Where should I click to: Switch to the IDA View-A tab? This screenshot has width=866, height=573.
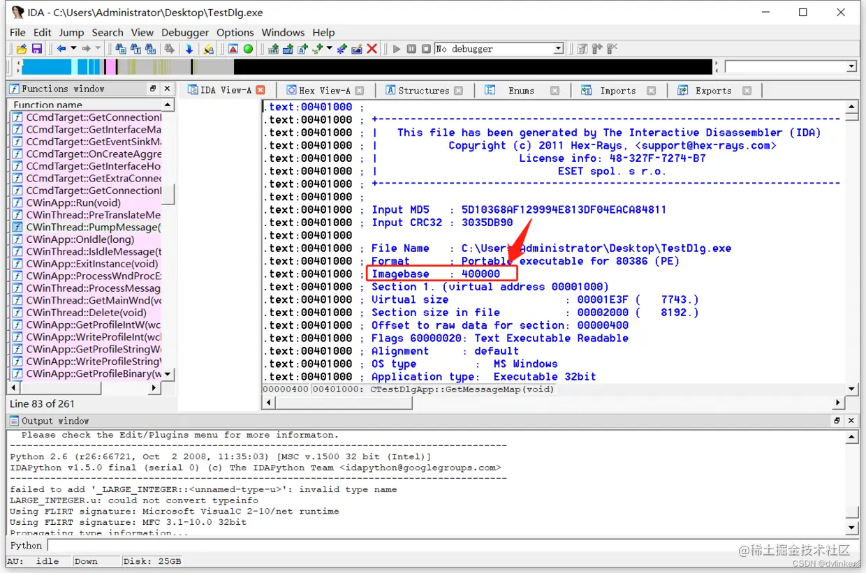coord(226,90)
